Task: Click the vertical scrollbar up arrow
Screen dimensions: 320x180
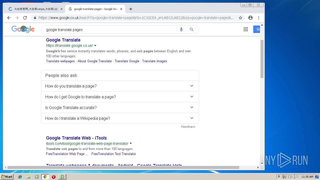Action: click(262, 25)
